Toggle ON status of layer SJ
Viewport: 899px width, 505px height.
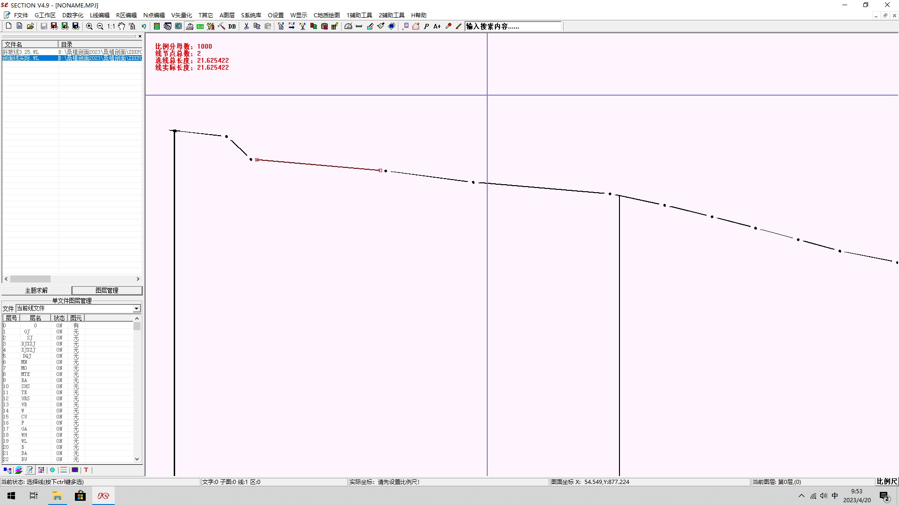tap(59, 338)
